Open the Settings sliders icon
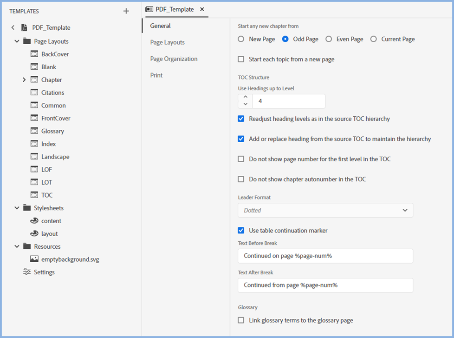This screenshot has width=454, height=338. pyautogui.click(x=27, y=272)
